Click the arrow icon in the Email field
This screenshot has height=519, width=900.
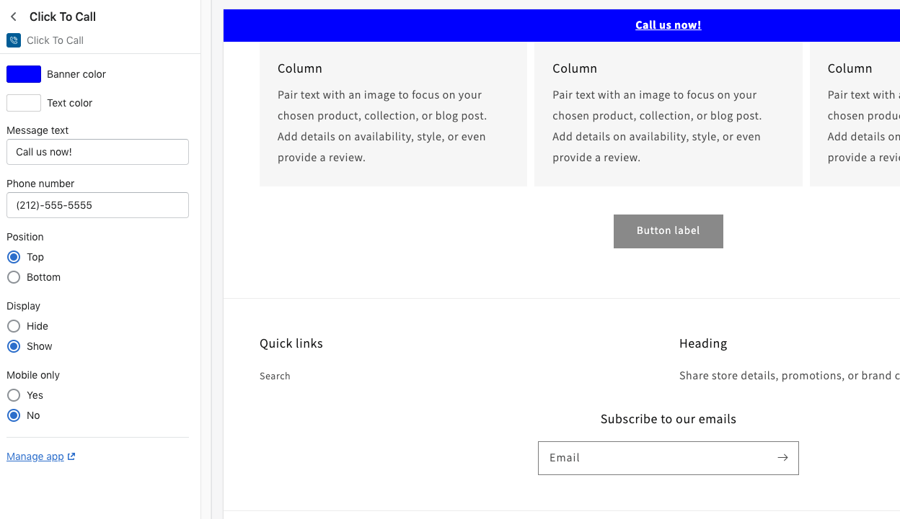[x=782, y=457]
